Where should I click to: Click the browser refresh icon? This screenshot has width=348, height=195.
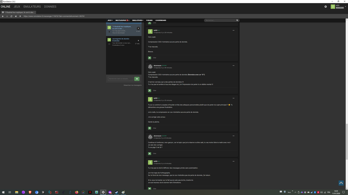point(11,16)
